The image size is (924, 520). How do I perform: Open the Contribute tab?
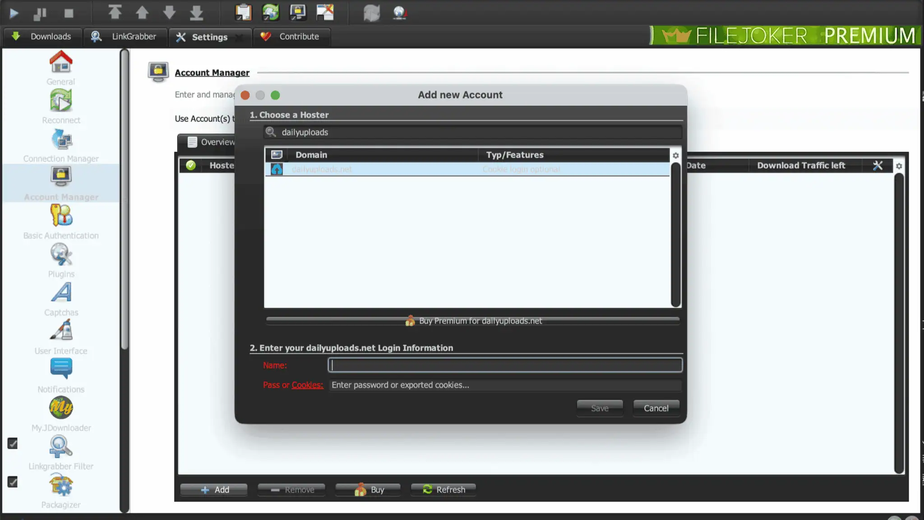(x=292, y=37)
